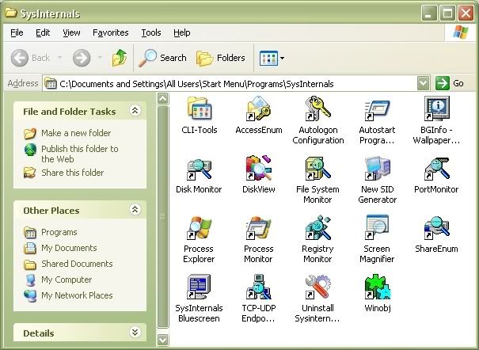The width and height of the screenshot is (479, 350).
Task: Toggle the Folders pane button
Action: (221, 58)
